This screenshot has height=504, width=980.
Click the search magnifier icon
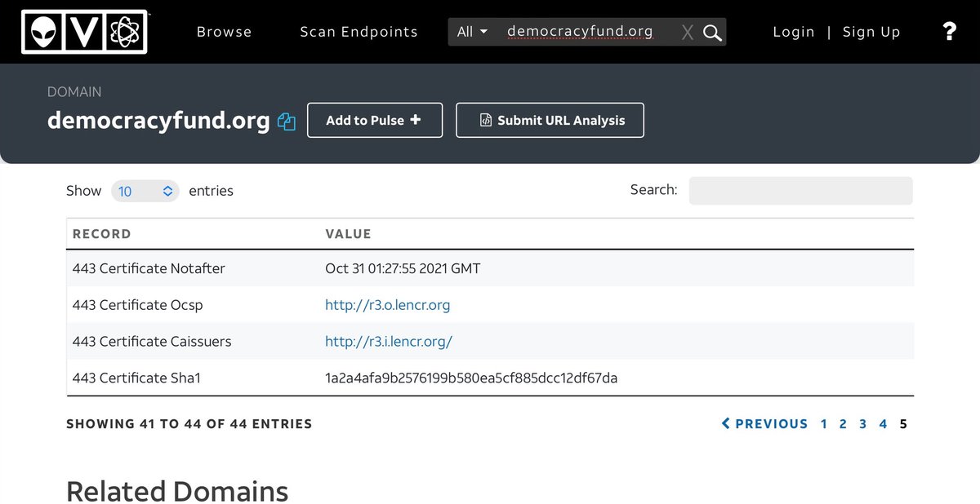(712, 33)
